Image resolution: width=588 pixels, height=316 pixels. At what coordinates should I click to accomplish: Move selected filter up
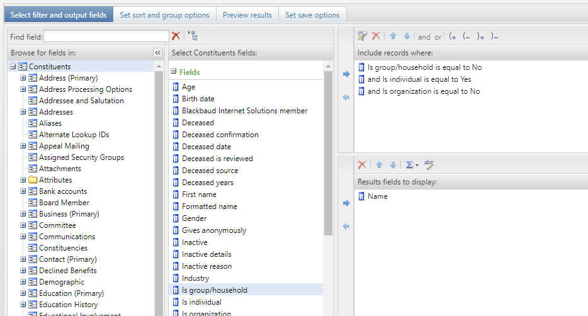tap(393, 36)
